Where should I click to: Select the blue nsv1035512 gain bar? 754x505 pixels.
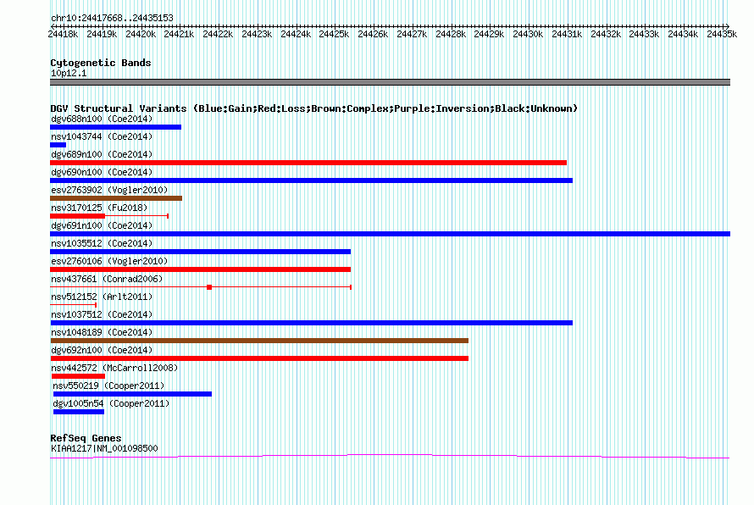coord(201,252)
